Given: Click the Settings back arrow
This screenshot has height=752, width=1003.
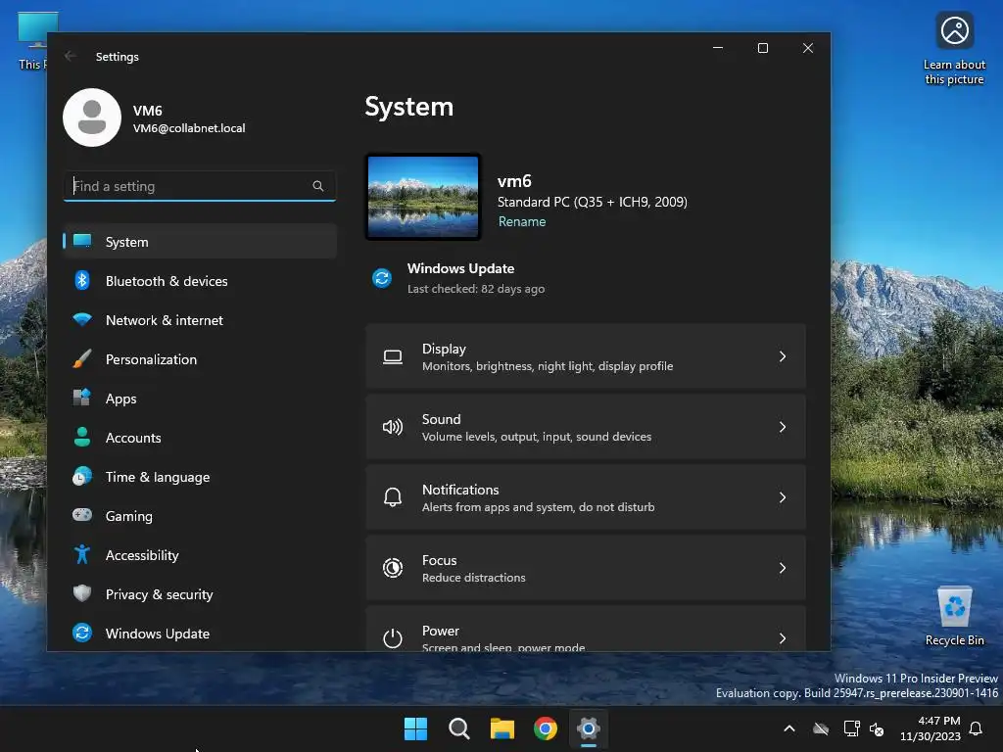Looking at the screenshot, I should [x=71, y=56].
